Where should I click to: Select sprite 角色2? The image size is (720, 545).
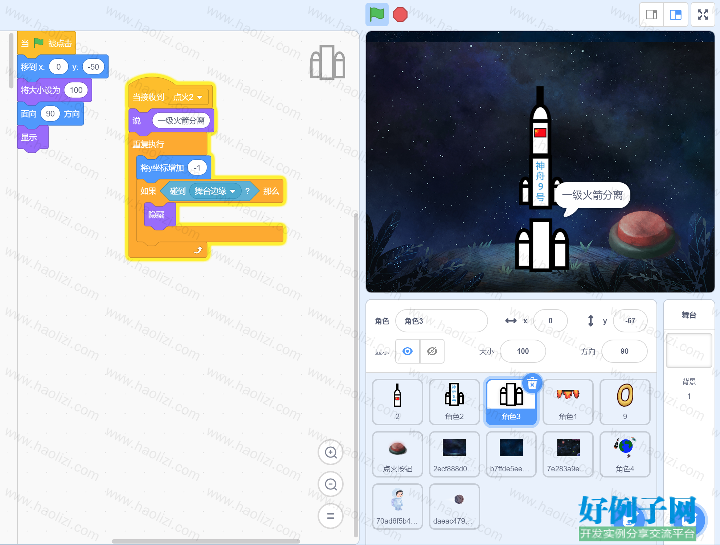click(454, 402)
